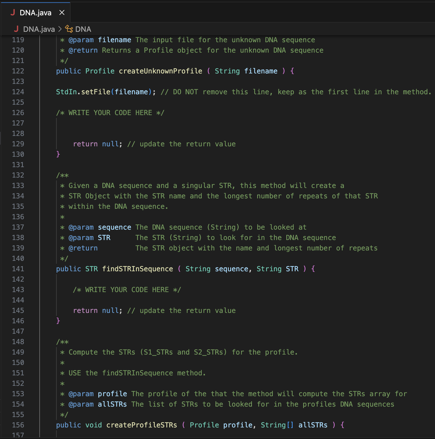The width and height of the screenshot is (435, 439).
Task: Click the "Given a DNA sequence" comment on line 133
Action: (202, 186)
